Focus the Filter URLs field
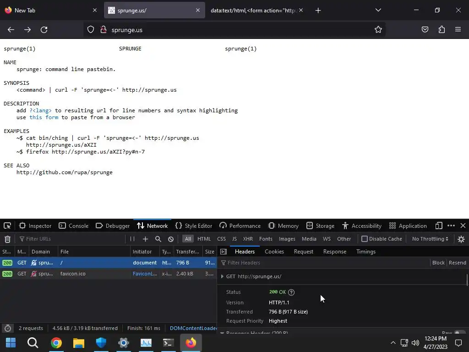 coord(71,239)
